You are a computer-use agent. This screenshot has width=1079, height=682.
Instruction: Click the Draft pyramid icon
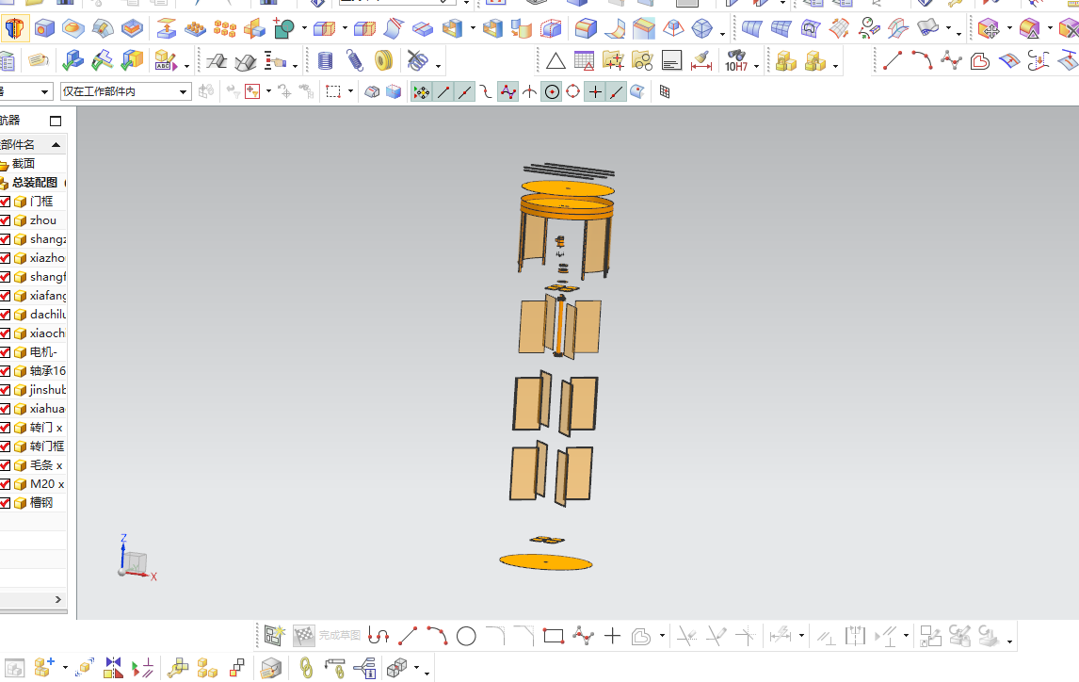pyautogui.click(x=673, y=28)
